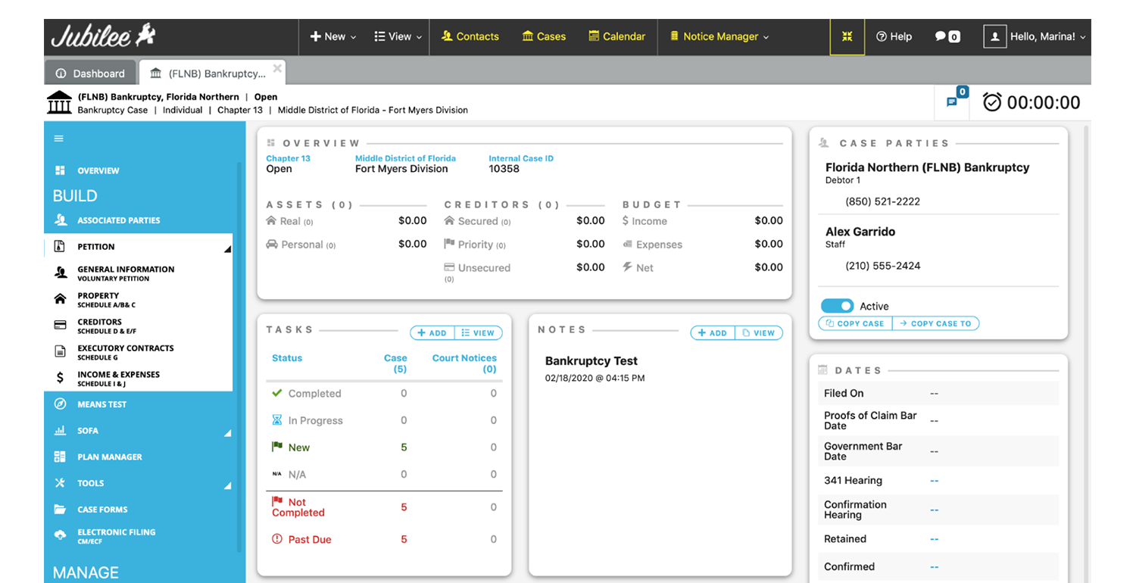Expand the SOFA section arrow
The width and height of the screenshot is (1136, 583).
point(227,434)
